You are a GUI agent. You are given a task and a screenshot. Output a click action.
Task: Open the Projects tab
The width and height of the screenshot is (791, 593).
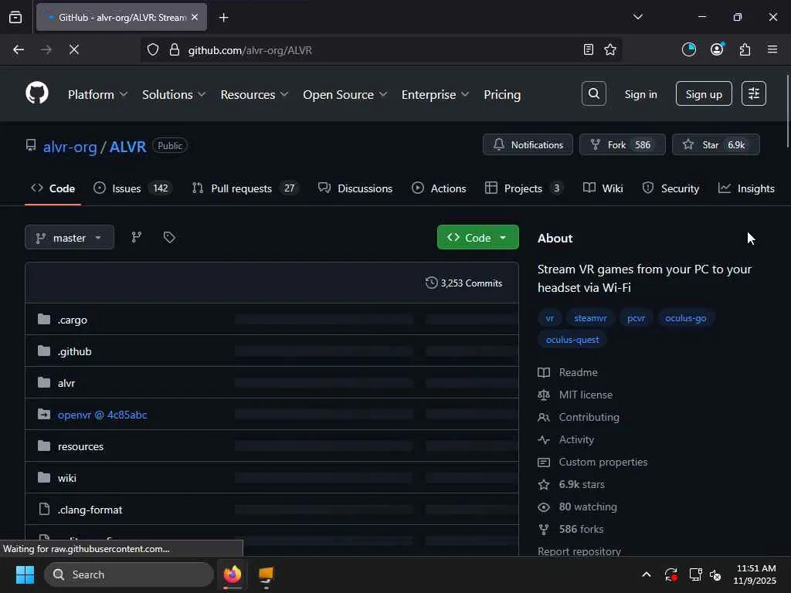(x=525, y=188)
